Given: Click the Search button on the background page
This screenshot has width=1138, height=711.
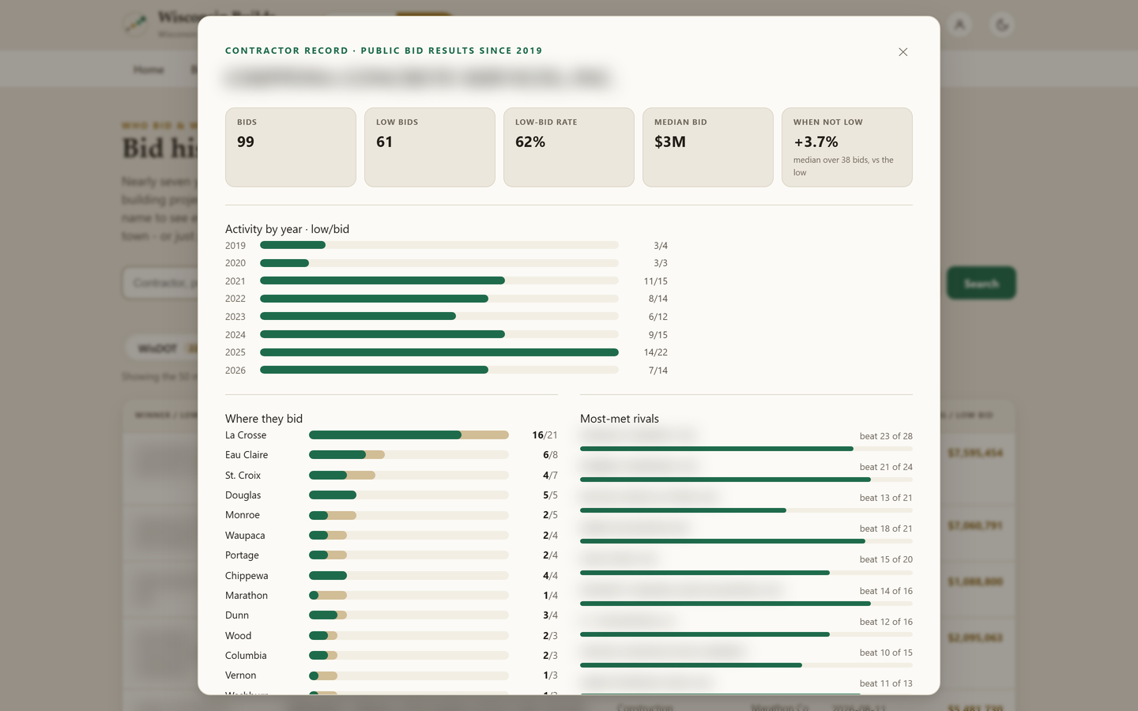Looking at the screenshot, I should 982,283.
